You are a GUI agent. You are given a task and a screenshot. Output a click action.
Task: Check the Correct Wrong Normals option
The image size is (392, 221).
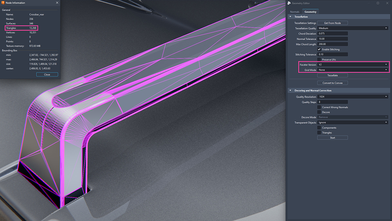coord(319,107)
